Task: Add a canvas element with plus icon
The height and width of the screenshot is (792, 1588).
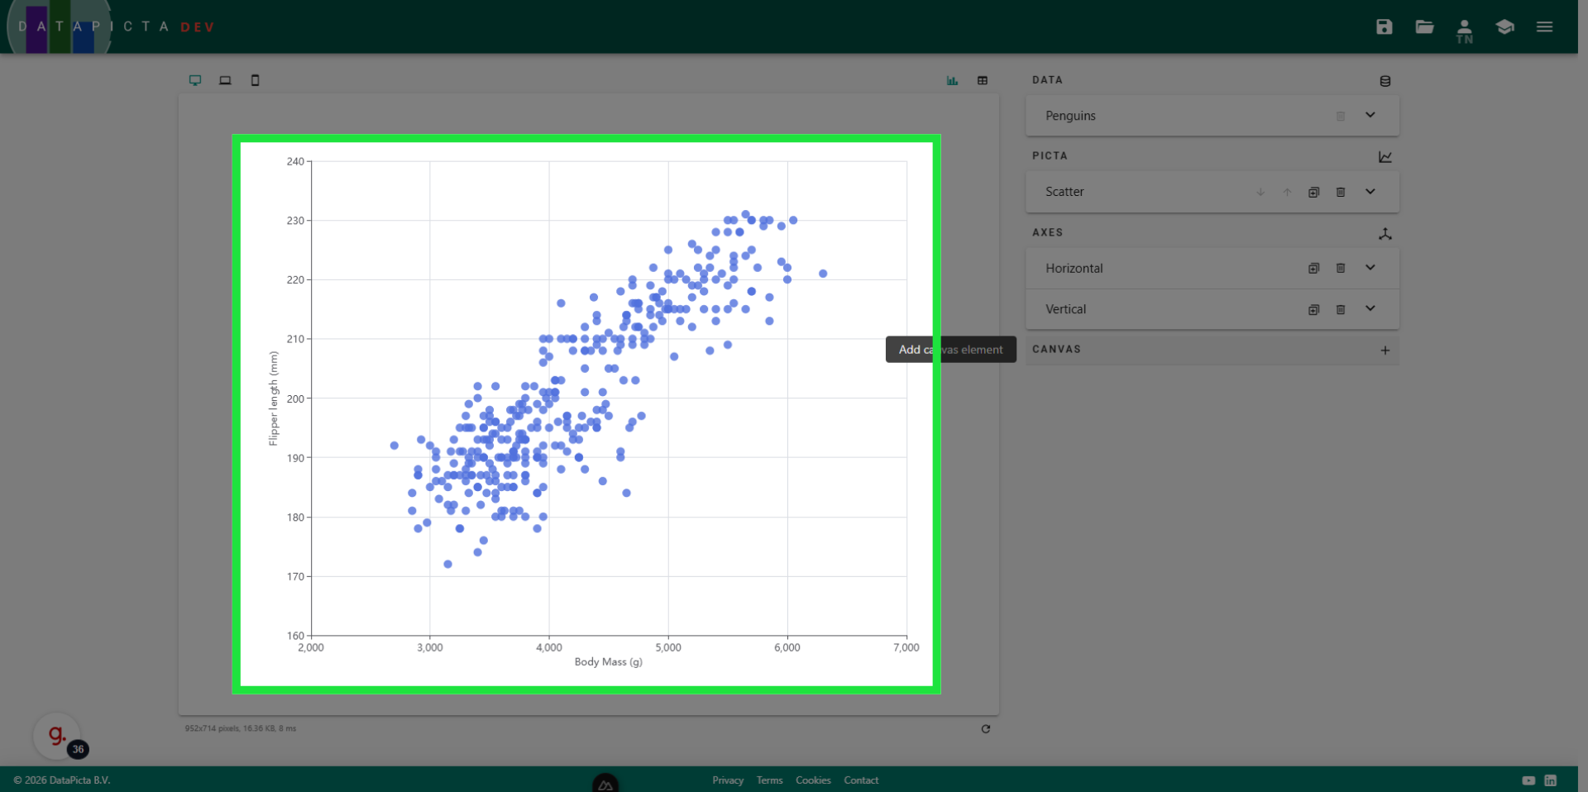Action: pos(1385,351)
